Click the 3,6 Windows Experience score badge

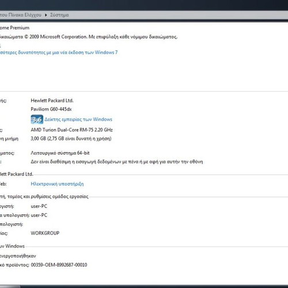[37, 119]
